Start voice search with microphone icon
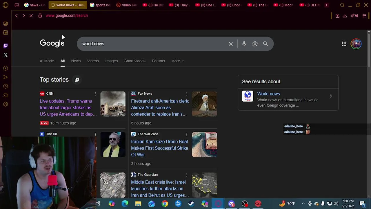Screen dimensions: 371x209 click(x=244, y=44)
